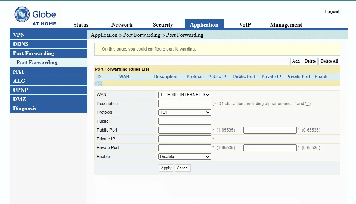Viewport: 356px width, 204px height.
Task: Expand the WAN connection dropdown
Action: (185, 95)
